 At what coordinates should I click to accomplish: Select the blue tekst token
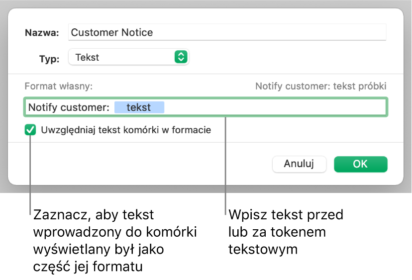(139, 107)
